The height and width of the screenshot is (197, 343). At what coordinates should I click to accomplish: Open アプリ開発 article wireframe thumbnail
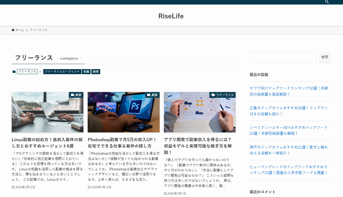[x=200, y=112]
